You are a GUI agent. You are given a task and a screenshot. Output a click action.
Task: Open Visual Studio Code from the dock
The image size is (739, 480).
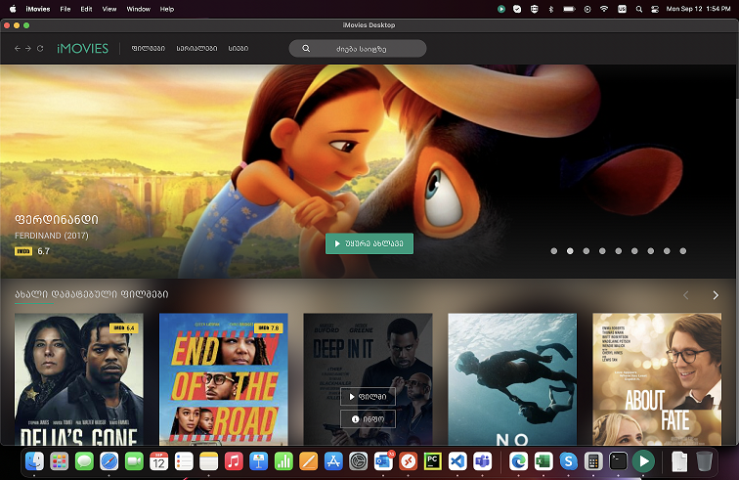[457, 461]
